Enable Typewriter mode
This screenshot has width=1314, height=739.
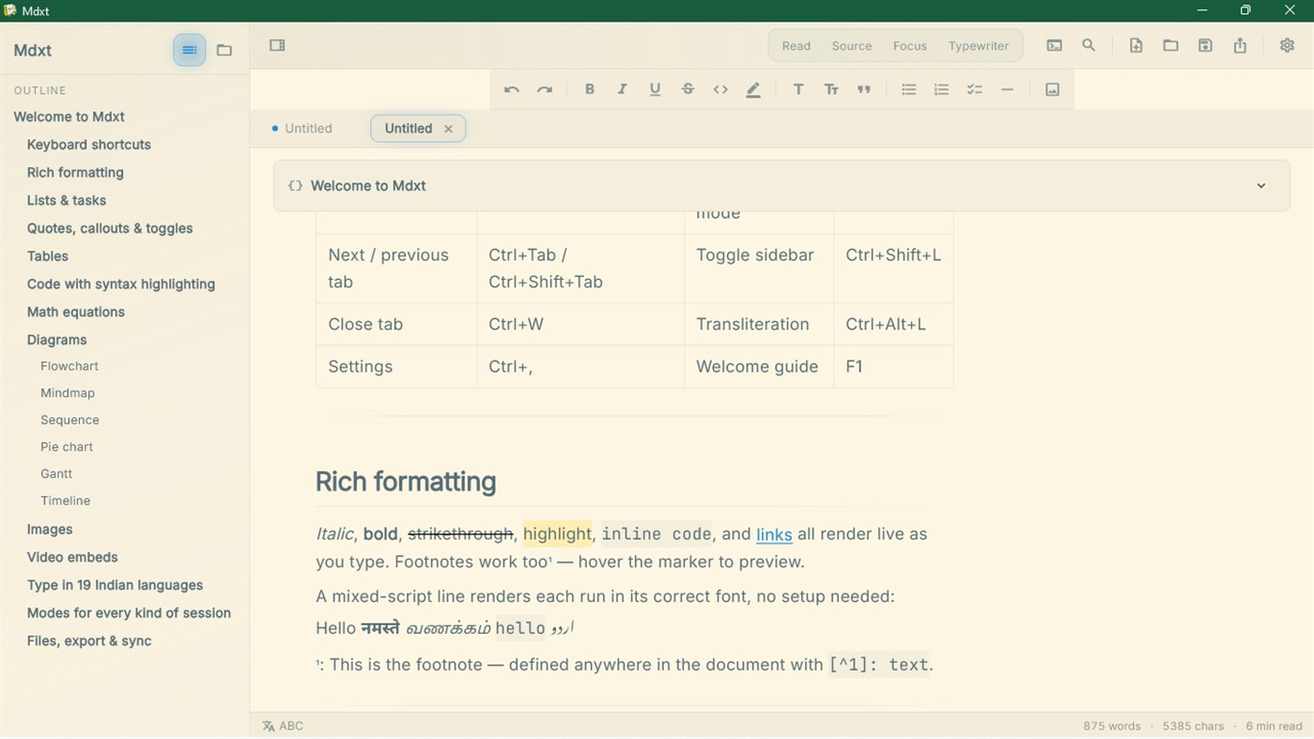[979, 46]
